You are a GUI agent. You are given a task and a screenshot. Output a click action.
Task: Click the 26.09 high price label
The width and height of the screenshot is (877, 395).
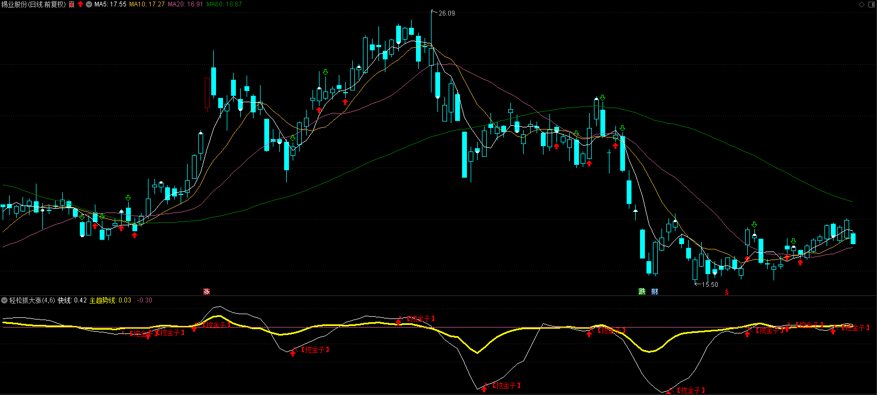pyautogui.click(x=447, y=13)
